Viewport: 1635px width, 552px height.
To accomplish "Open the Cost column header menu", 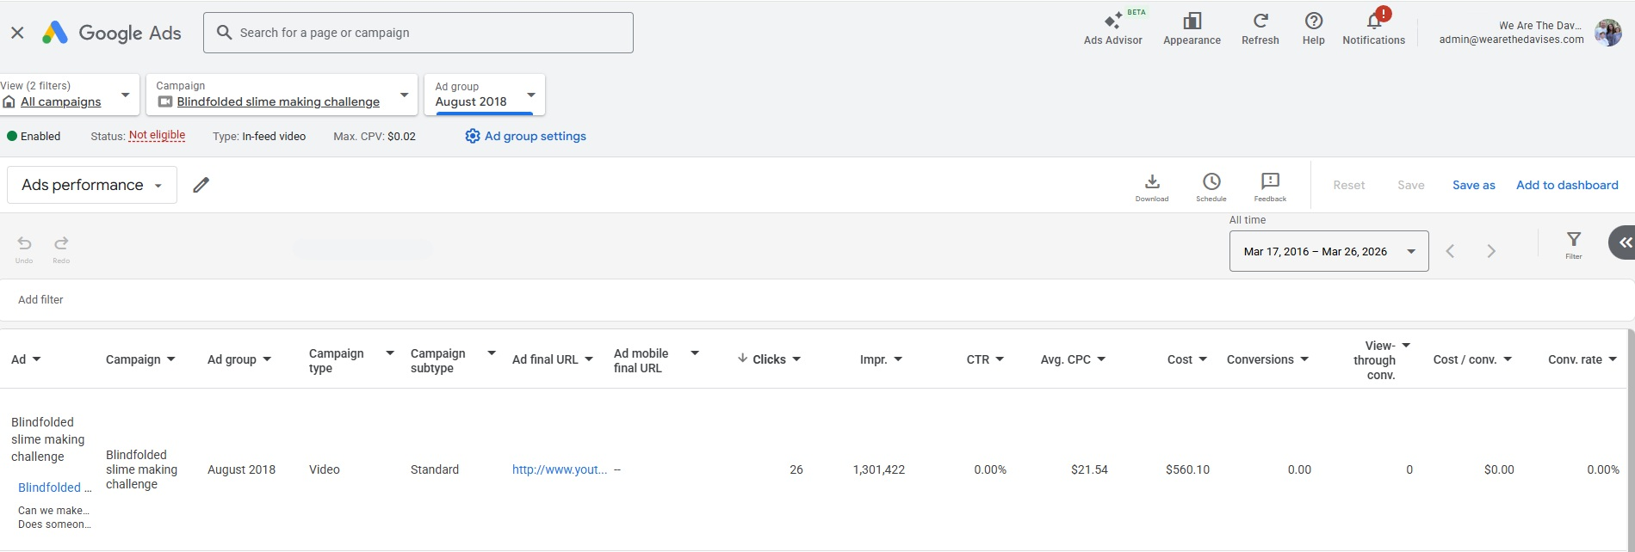I will pyautogui.click(x=1203, y=359).
